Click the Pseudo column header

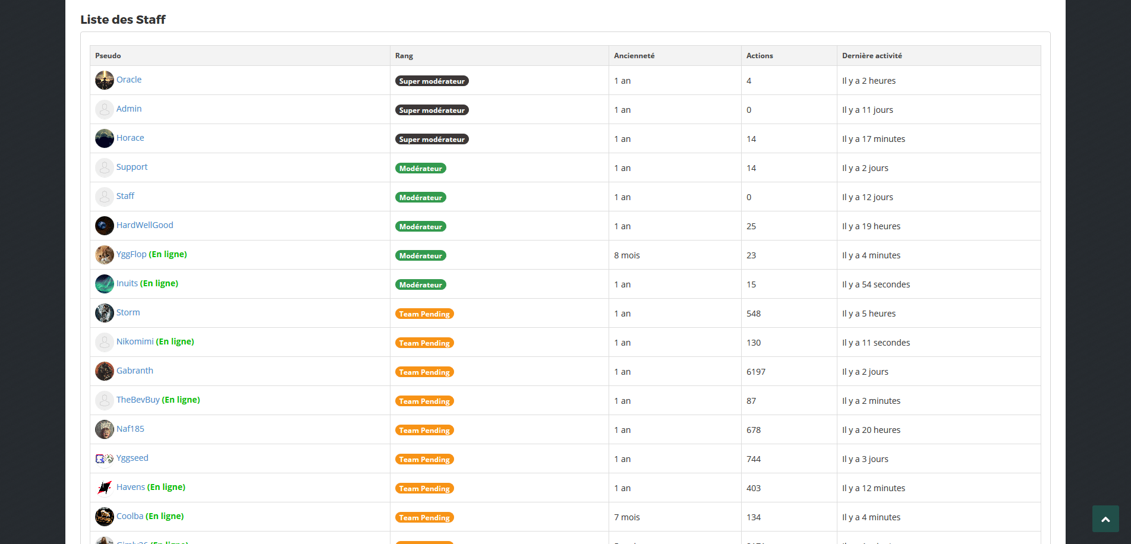108,56
